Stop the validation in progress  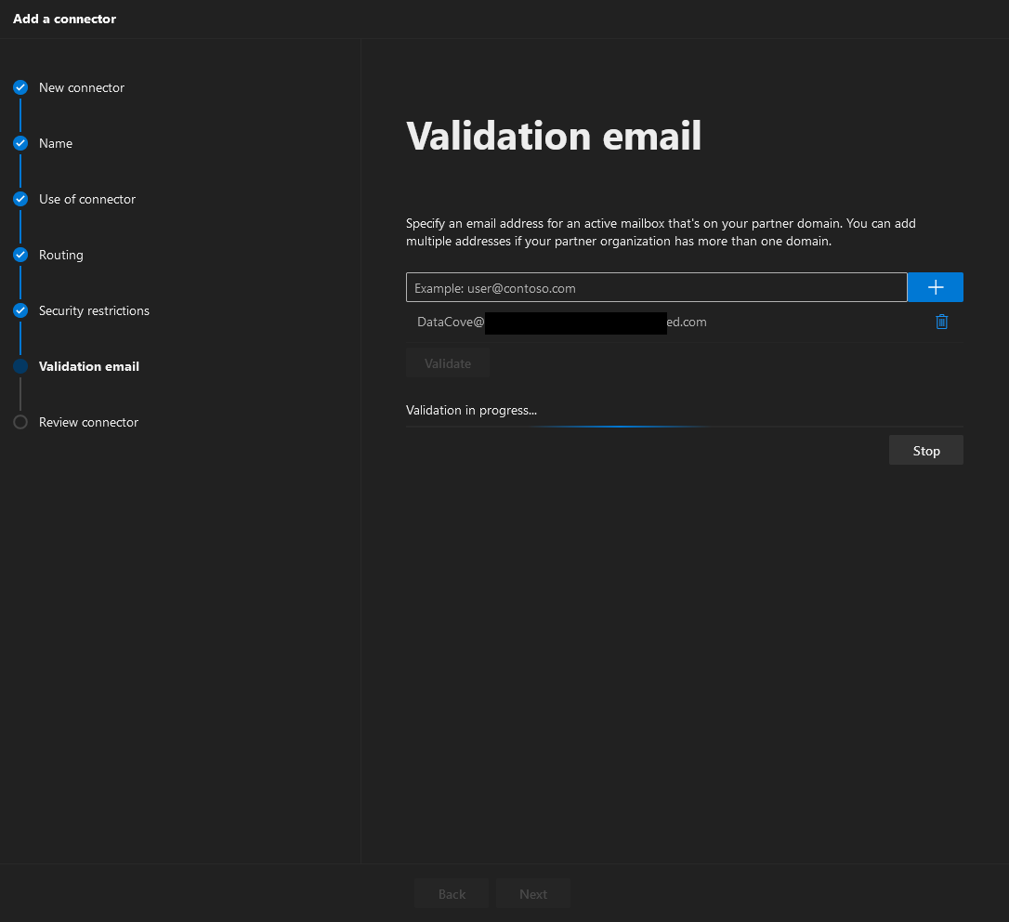925,451
